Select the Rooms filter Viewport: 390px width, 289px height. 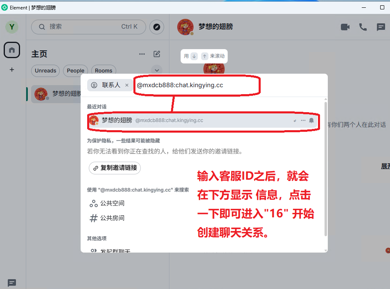[104, 71]
